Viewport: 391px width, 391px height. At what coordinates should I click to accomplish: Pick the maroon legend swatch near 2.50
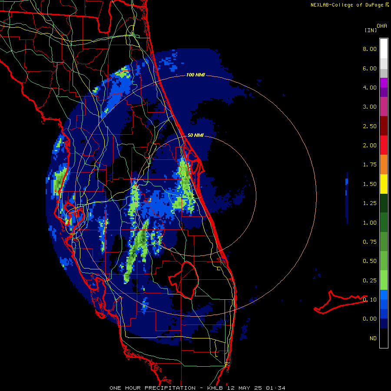click(x=384, y=126)
